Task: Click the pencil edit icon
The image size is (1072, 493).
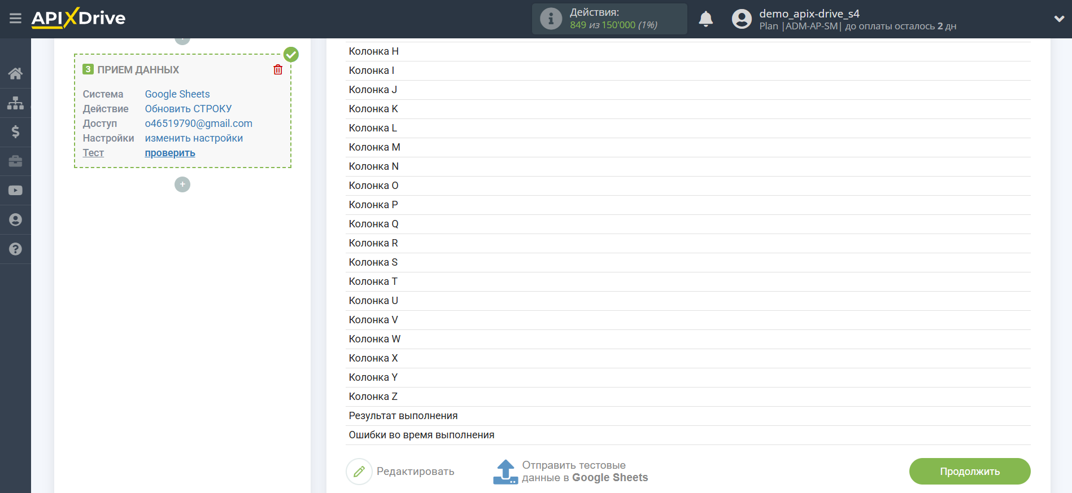Action: (359, 472)
